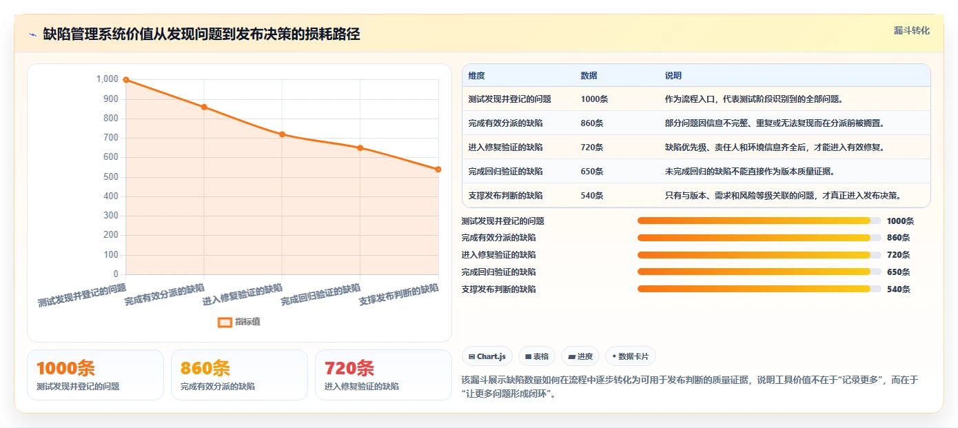Select the 进度 tag
The width and height of the screenshot is (958, 428).
tap(580, 356)
